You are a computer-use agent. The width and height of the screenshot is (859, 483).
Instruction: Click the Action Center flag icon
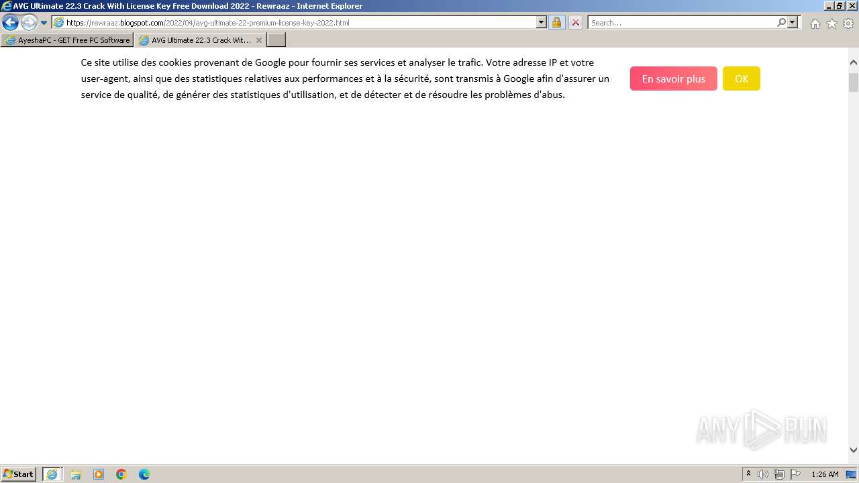pyautogui.click(x=795, y=474)
